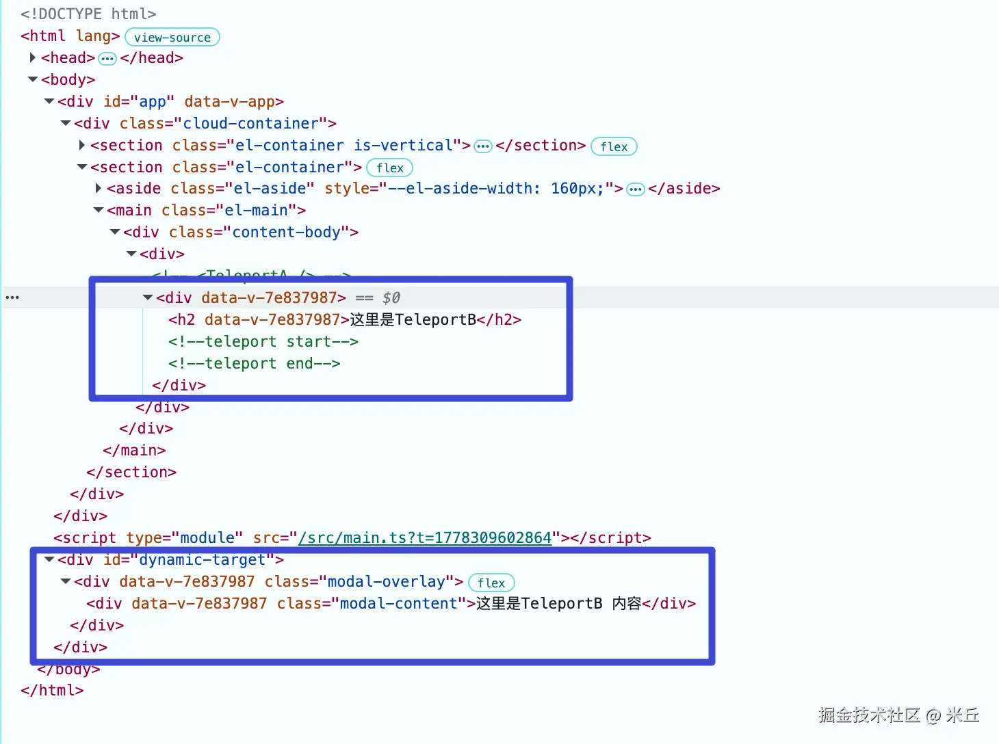The image size is (999, 744).
Task: Open ellipsis badge of is-vertical section
Action: tap(483, 146)
